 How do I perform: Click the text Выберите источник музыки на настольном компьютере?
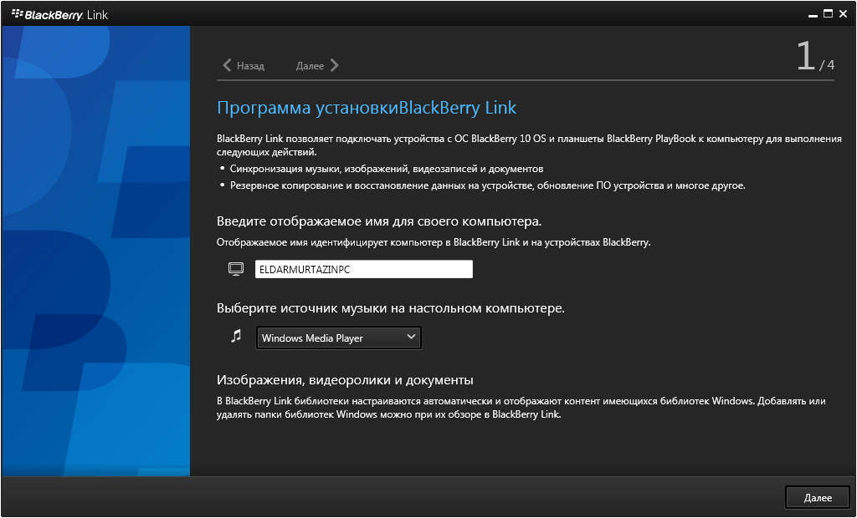(x=390, y=308)
